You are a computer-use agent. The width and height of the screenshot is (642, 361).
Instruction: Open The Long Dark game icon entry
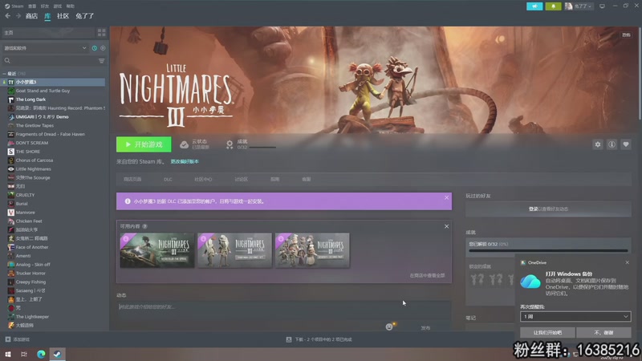coord(11,99)
